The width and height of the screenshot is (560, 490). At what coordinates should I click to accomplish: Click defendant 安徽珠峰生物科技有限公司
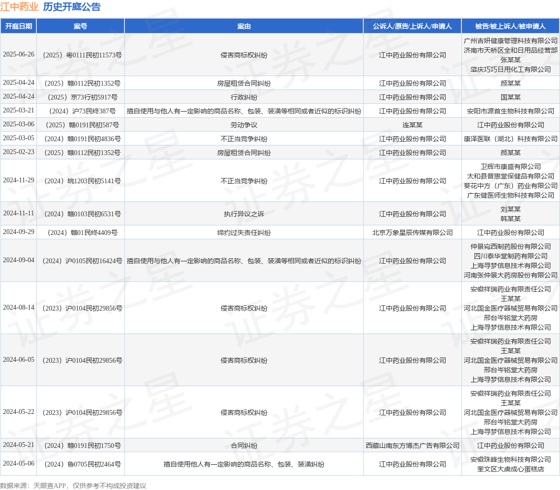(510, 460)
